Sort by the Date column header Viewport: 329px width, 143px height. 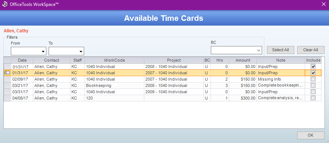pyautogui.click(x=22, y=60)
